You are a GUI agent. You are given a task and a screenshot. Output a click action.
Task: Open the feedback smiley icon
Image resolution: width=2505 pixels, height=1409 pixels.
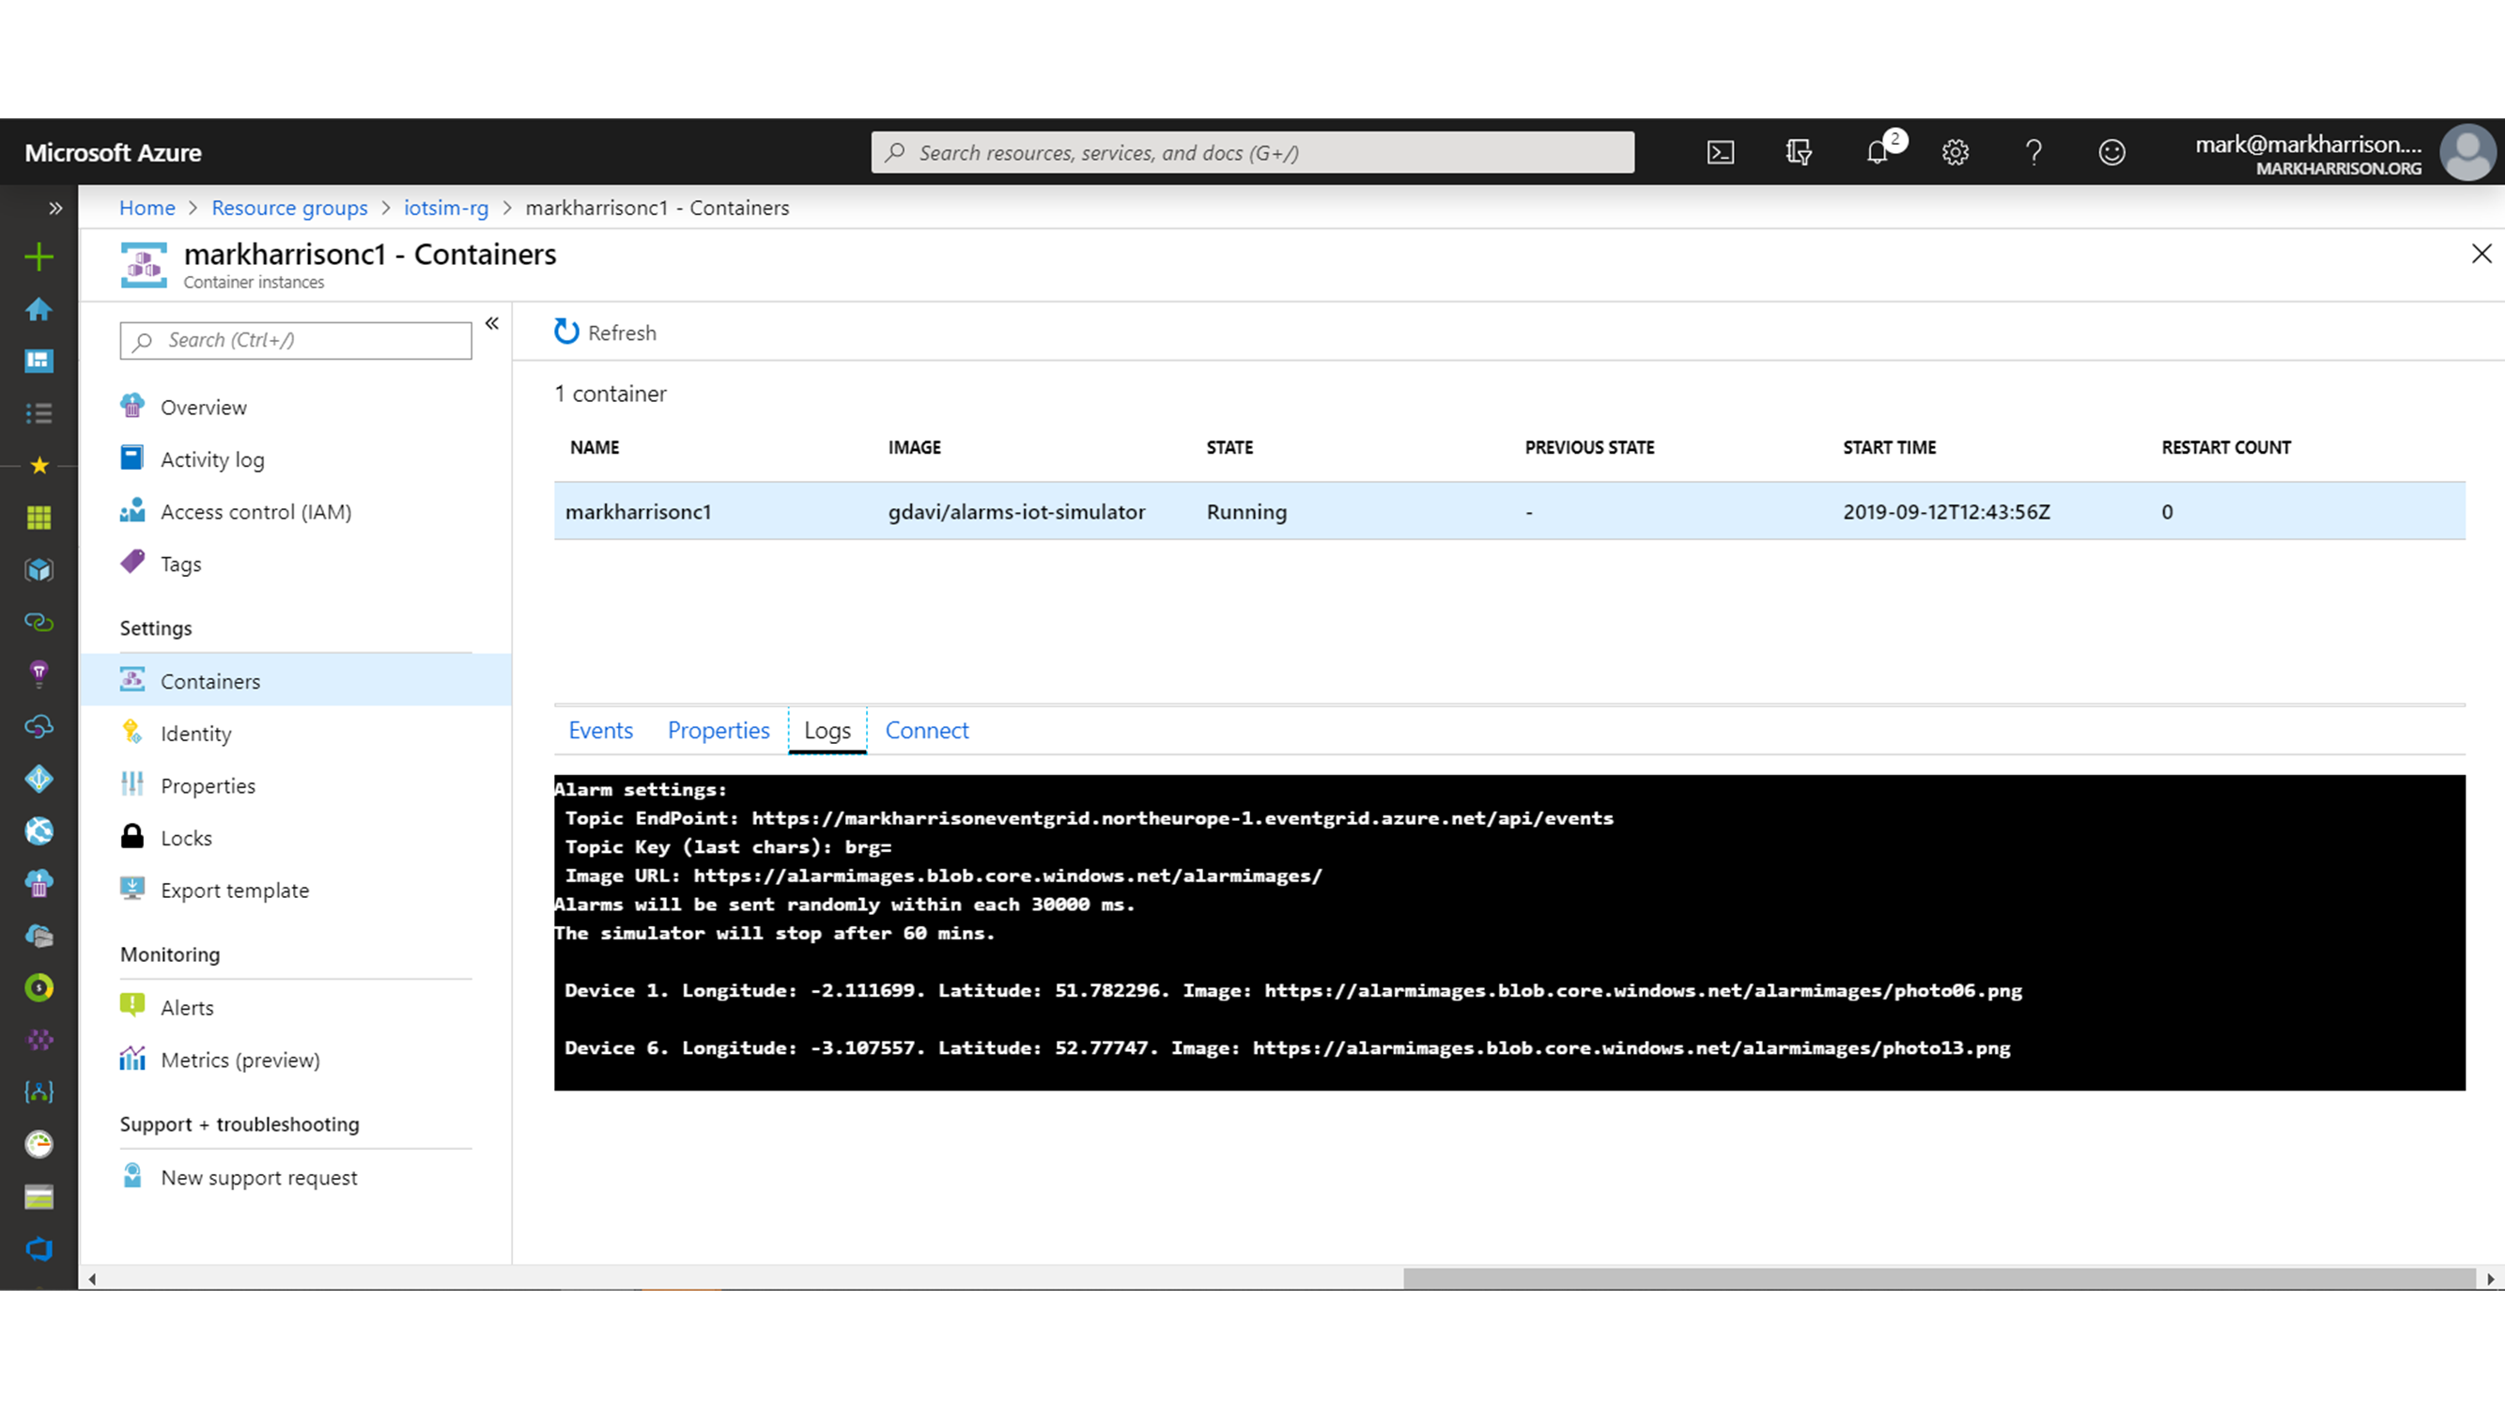(2111, 153)
